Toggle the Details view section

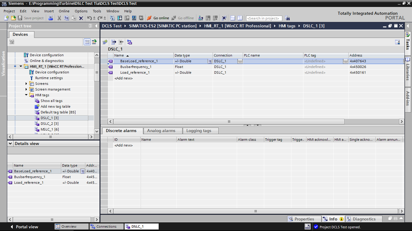[10, 143]
